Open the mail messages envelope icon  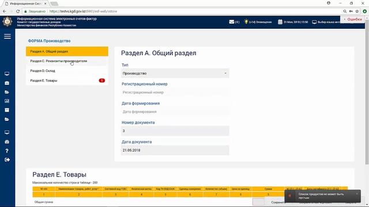pyautogui.click(x=232, y=22)
